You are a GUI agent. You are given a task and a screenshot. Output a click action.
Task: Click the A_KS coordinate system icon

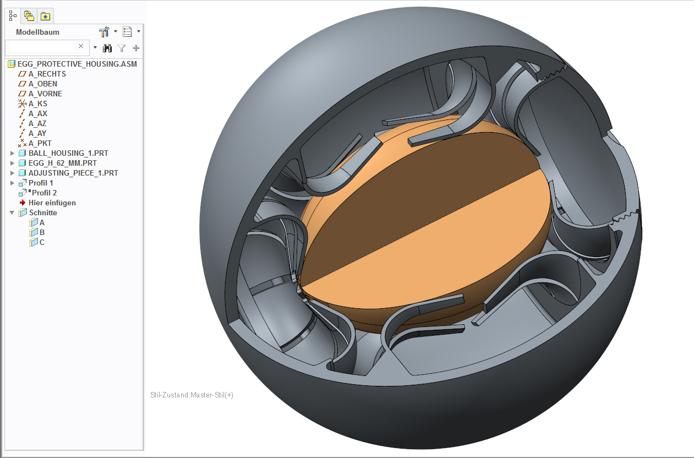point(23,103)
